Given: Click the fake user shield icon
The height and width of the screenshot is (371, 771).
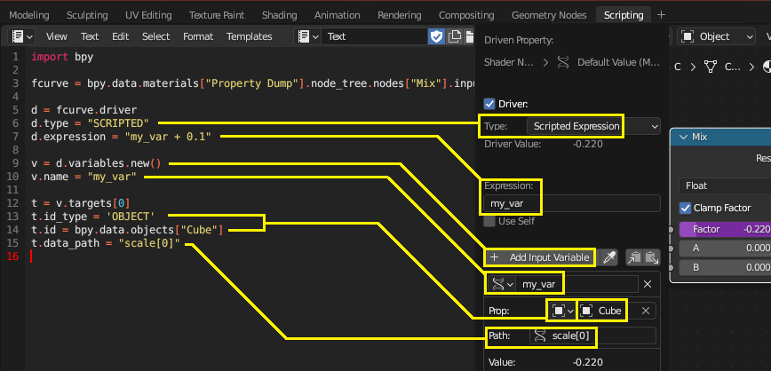Looking at the screenshot, I should (436, 36).
